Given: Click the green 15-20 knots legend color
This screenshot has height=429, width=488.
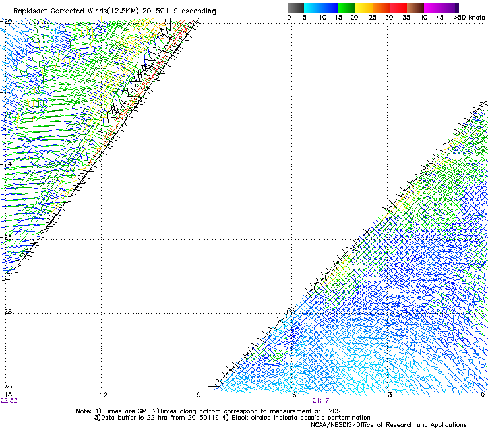Looking at the screenshot, I should pyautogui.click(x=347, y=8).
